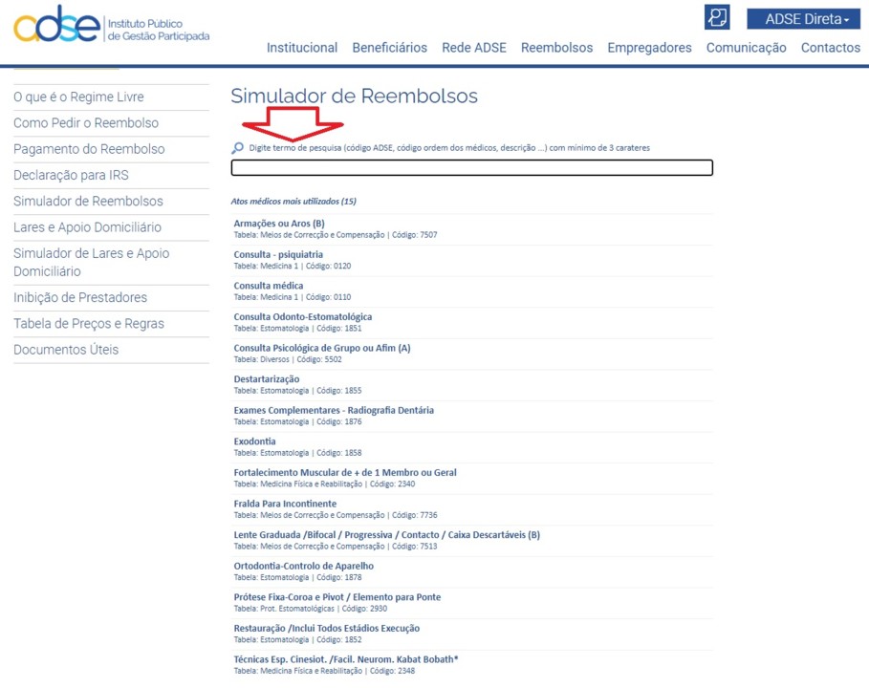
Task: Click the blue icon beside ADSE Direta
Action: [x=716, y=17]
